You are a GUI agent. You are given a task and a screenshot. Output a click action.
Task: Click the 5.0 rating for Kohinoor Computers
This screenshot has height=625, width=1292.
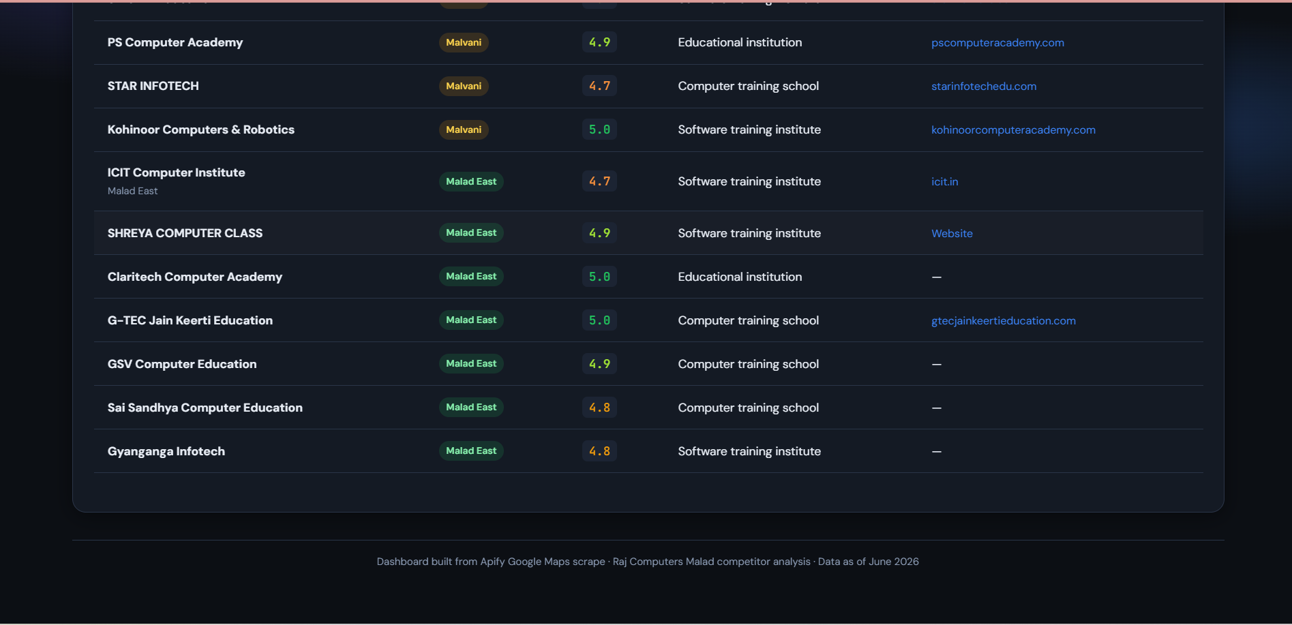tap(599, 129)
